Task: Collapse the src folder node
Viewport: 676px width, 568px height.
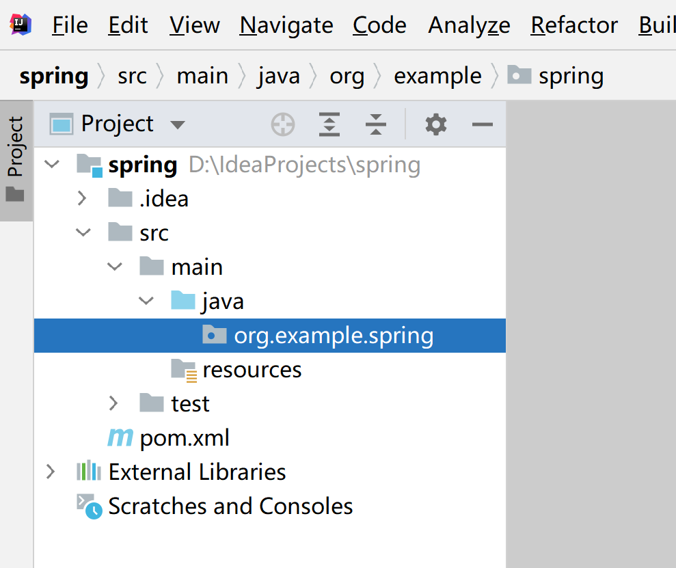Action: (83, 232)
